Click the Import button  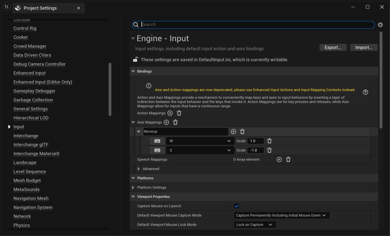(364, 48)
